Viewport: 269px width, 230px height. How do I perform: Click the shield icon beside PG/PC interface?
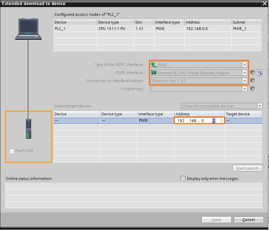(252, 73)
